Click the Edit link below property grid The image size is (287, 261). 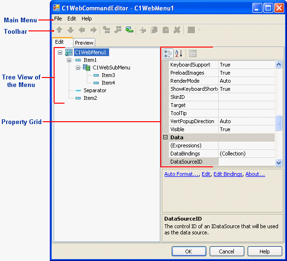206,174
